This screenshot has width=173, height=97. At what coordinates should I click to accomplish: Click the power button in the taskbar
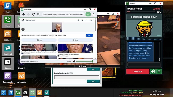pyautogui.click(x=3, y=92)
